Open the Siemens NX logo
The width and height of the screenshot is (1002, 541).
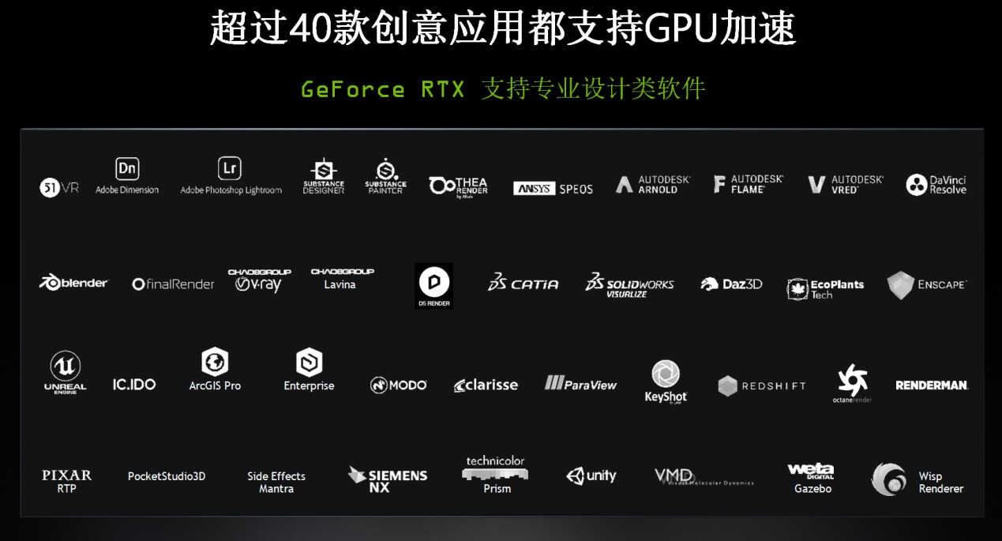pos(388,479)
